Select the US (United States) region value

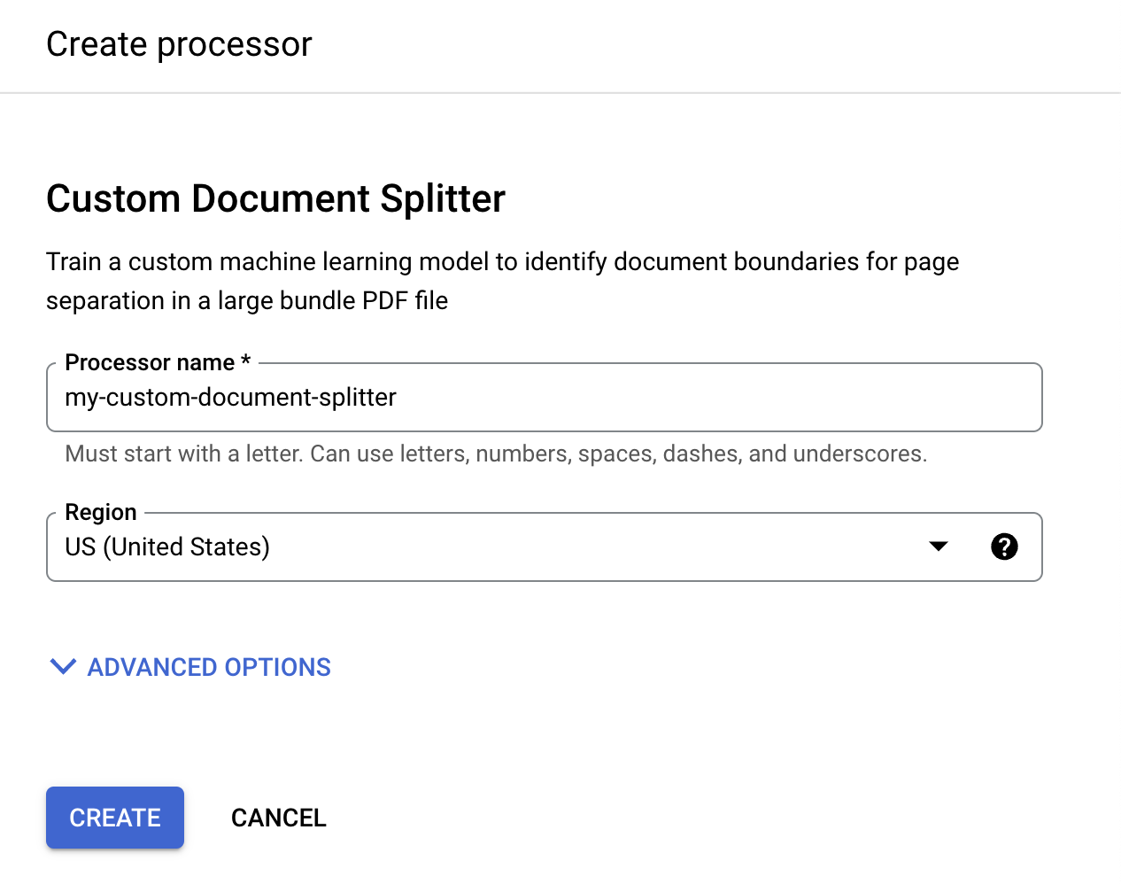tap(167, 547)
